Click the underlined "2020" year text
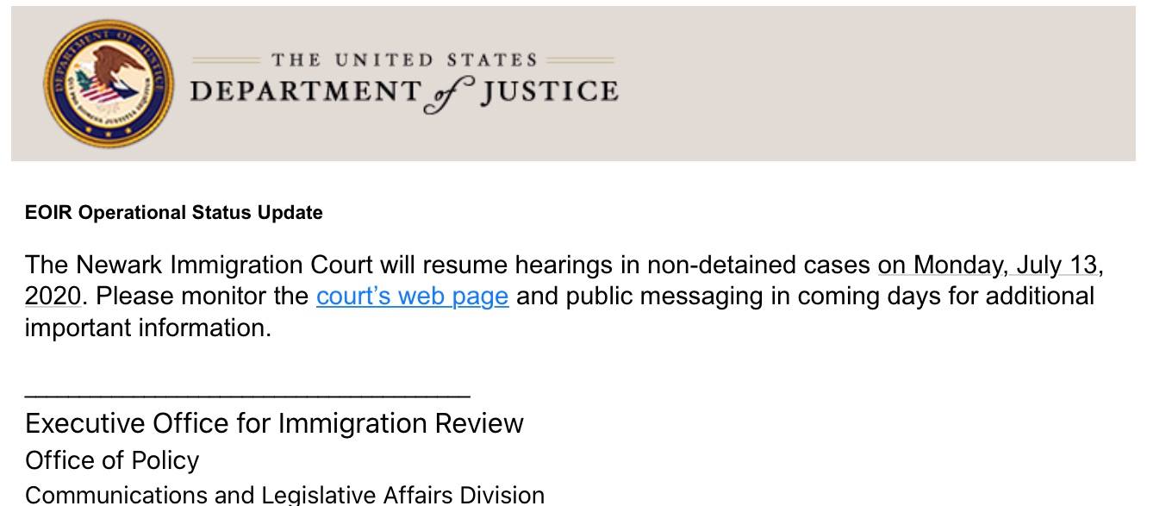The width and height of the screenshot is (1172, 506). [53, 296]
